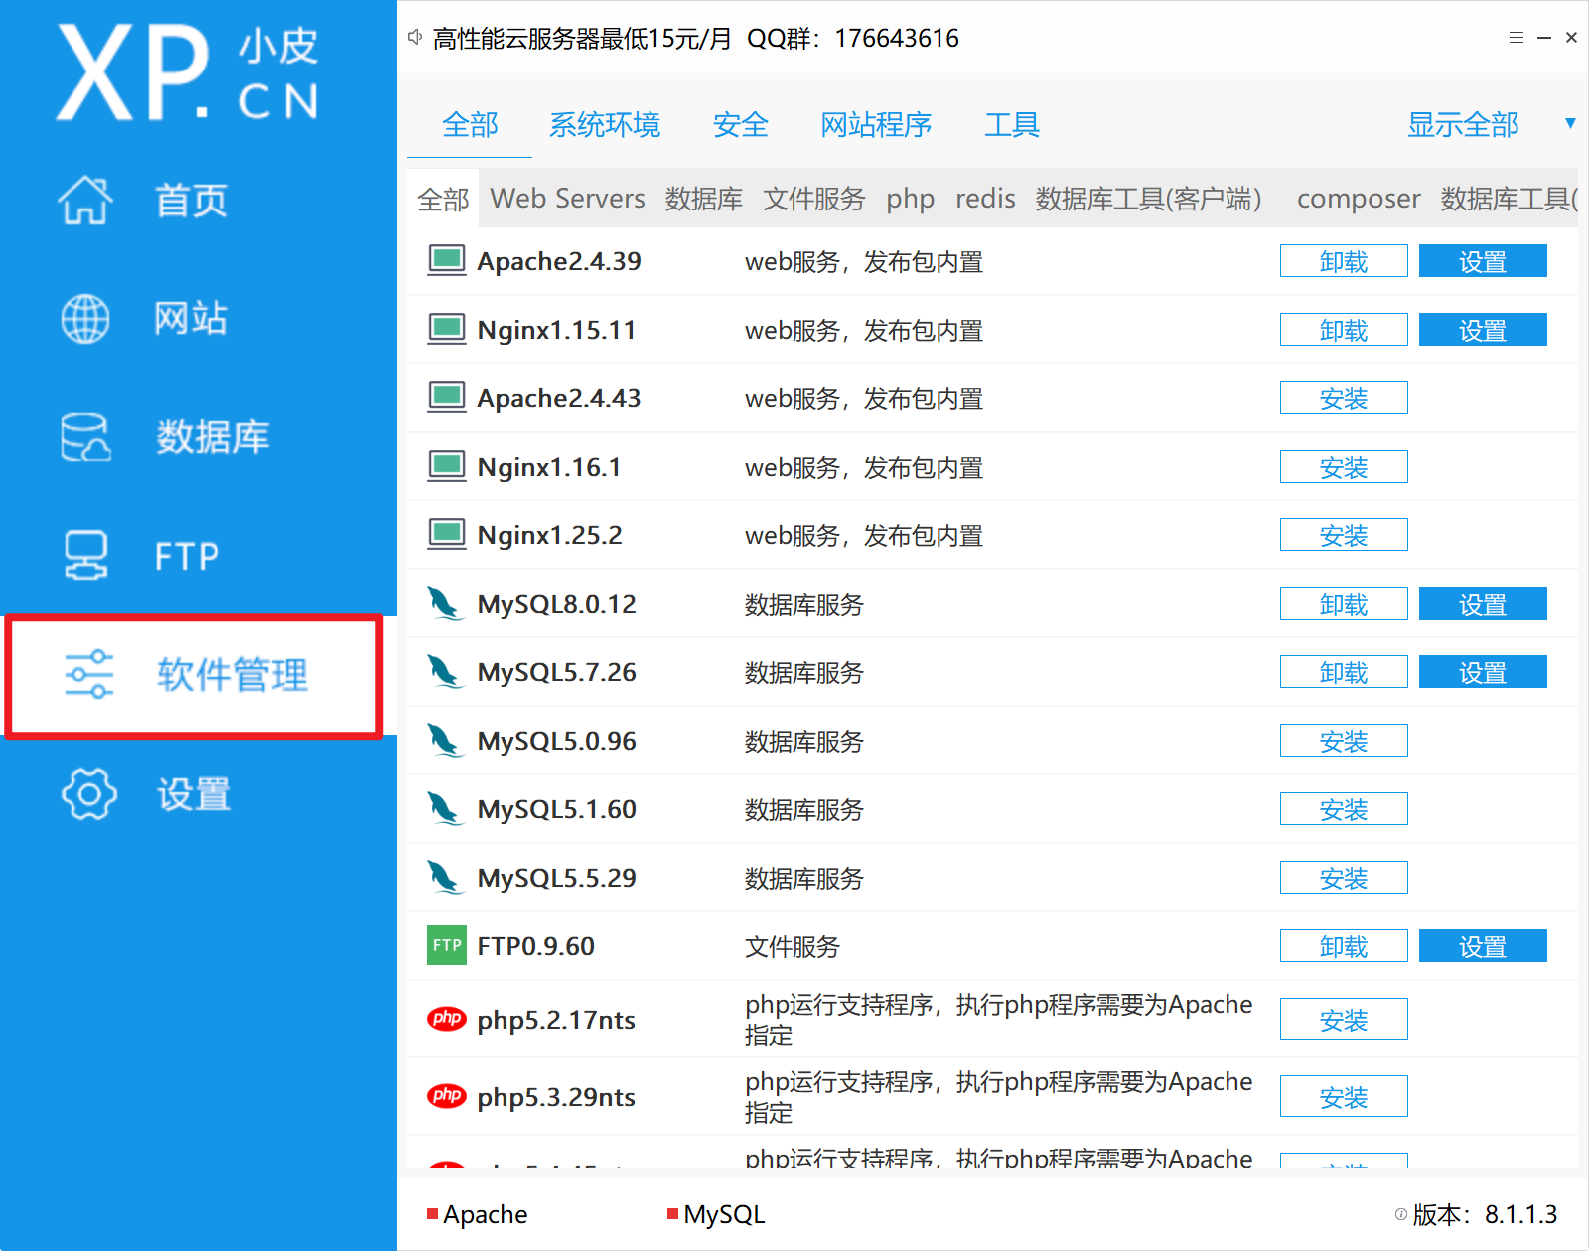Select the Web Servers sub-tab
The height and width of the screenshot is (1251, 1589).
coord(568,199)
